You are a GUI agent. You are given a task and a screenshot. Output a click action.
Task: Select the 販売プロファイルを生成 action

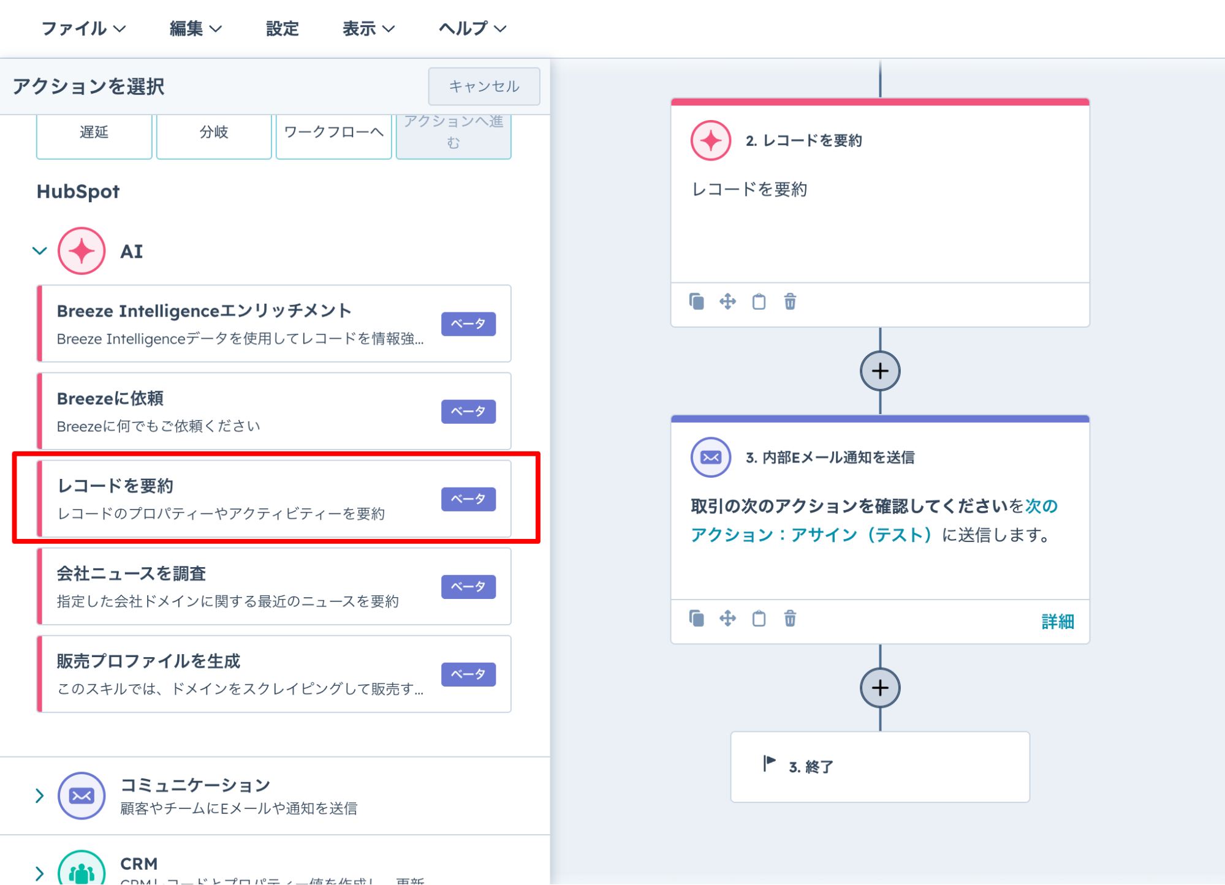pos(274,674)
